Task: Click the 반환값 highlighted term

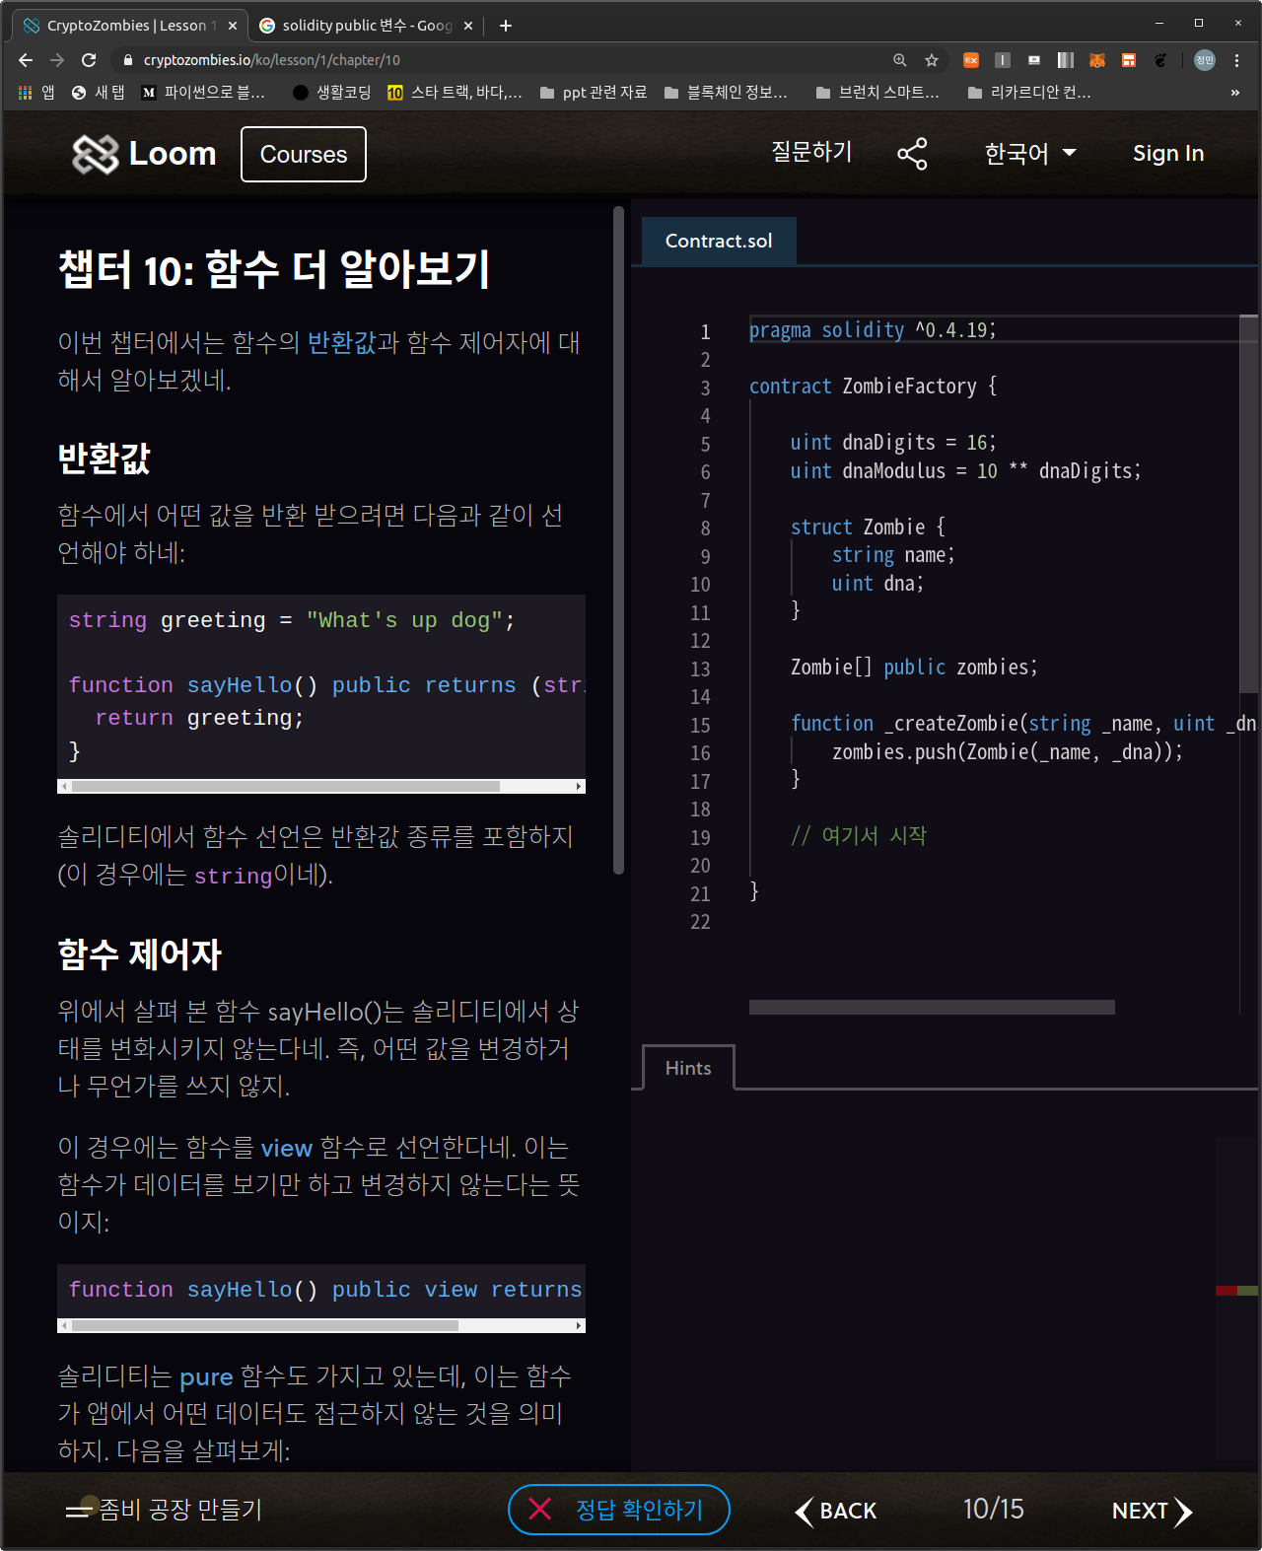Action: tap(342, 342)
